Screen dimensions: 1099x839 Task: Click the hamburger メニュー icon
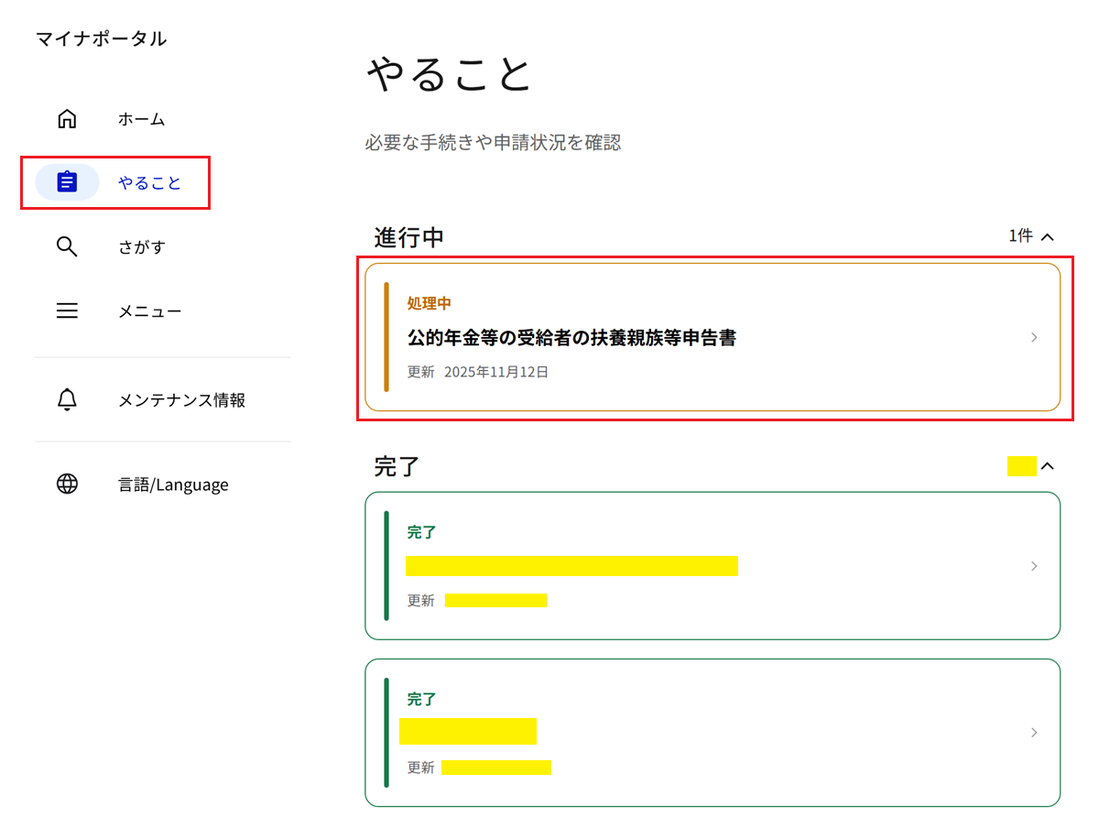(67, 311)
